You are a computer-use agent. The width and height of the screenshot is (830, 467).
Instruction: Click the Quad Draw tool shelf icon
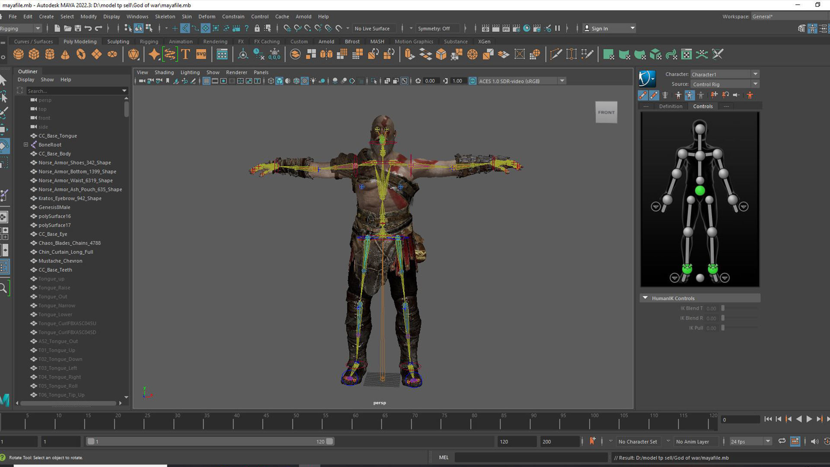tap(587, 54)
